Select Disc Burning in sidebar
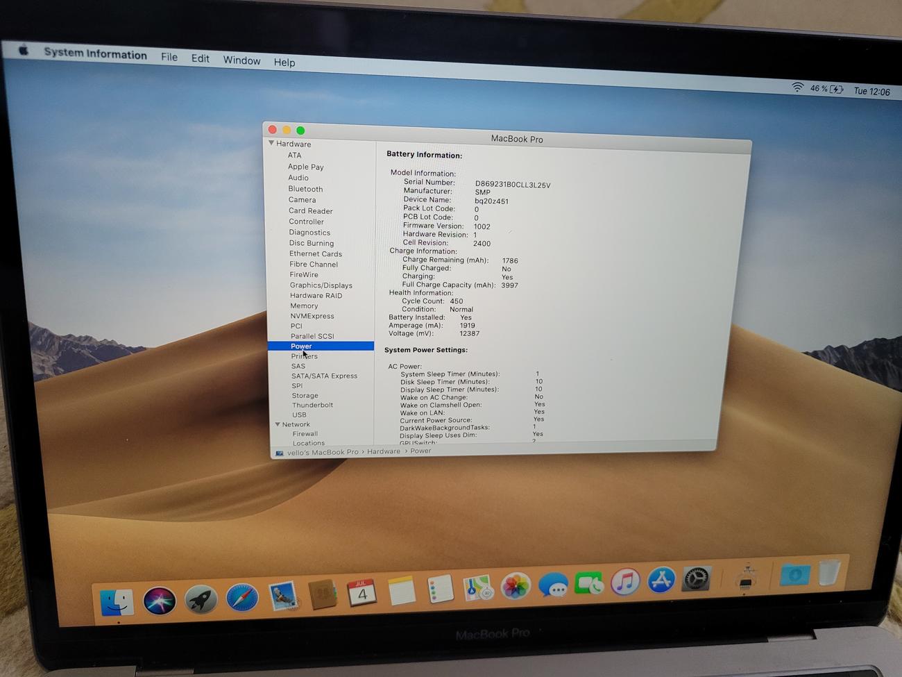The image size is (902, 677). (312, 243)
